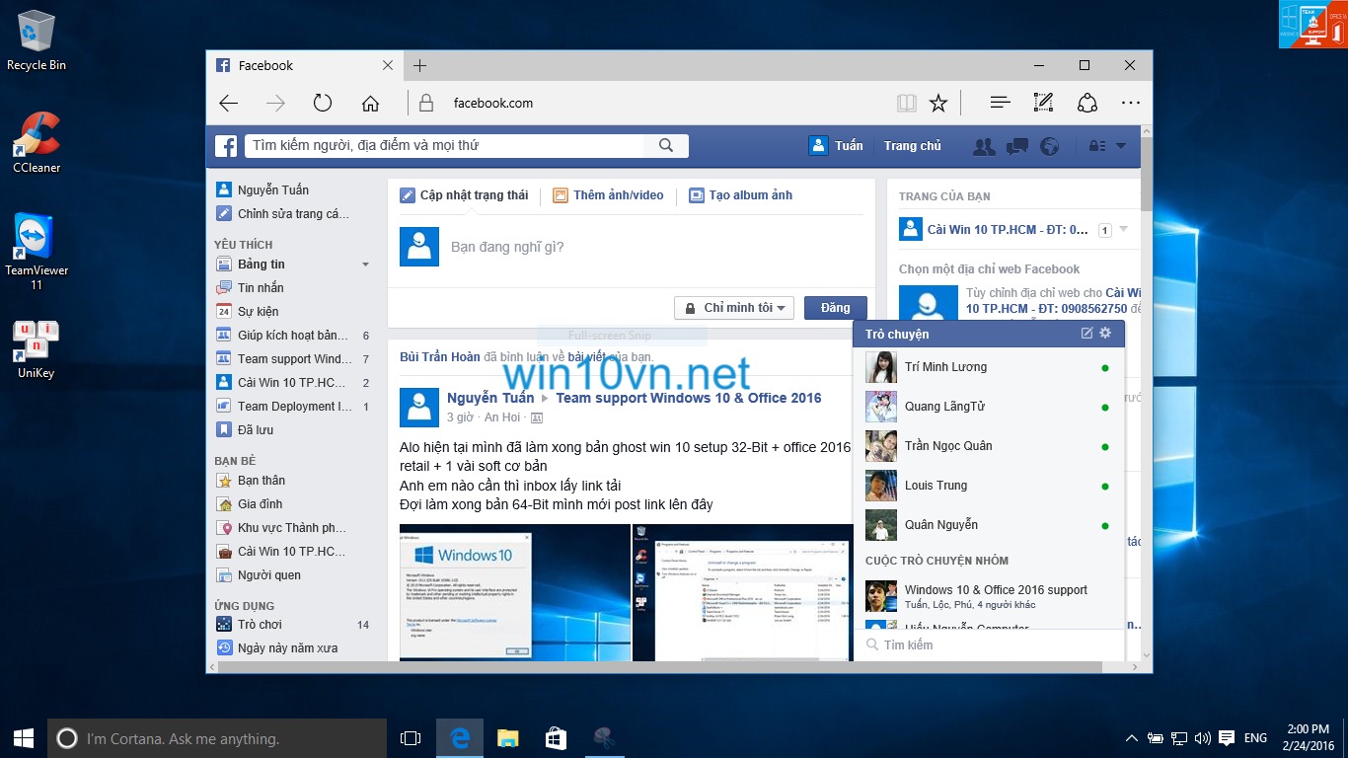Select Cập nhật trạng thái tab

coord(464,195)
